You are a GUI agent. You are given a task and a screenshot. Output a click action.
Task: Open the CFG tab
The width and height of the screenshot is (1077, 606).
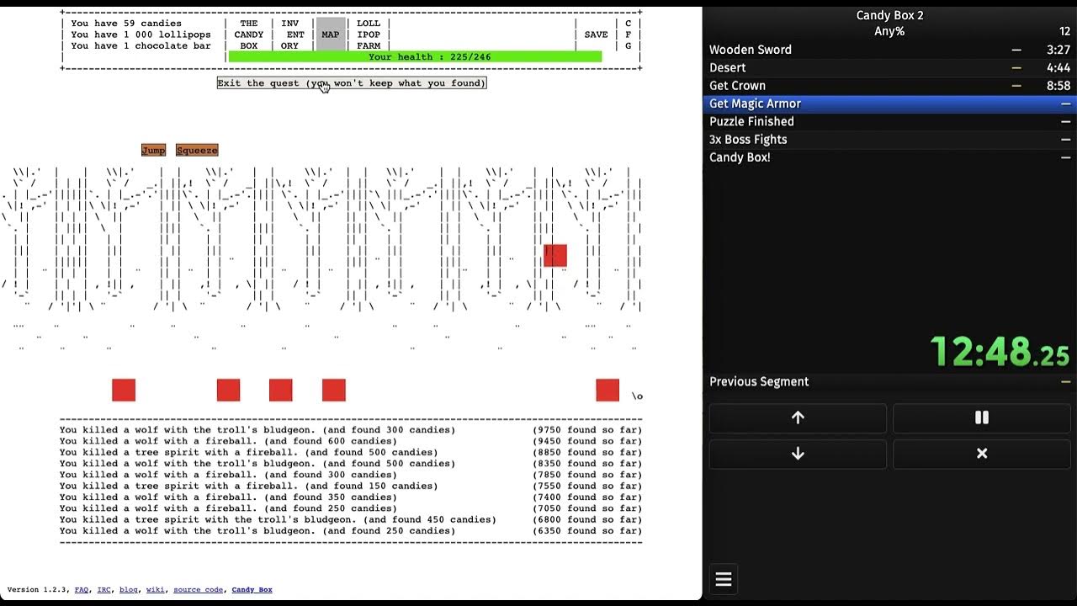click(628, 35)
